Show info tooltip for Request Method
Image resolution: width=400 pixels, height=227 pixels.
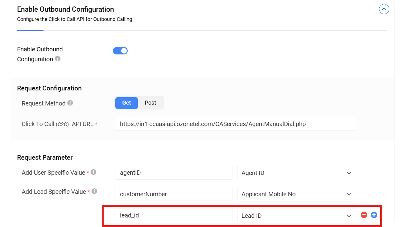pyautogui.click(x=70, y=103)
